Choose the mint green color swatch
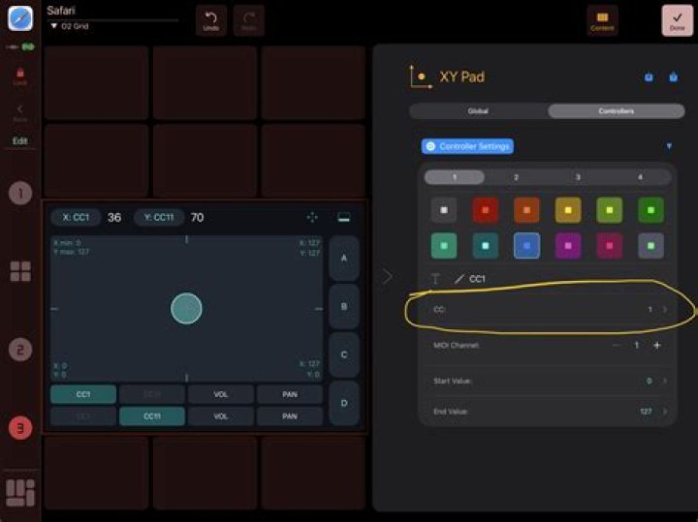Viewport: 698px width, 522px height. 444,245
